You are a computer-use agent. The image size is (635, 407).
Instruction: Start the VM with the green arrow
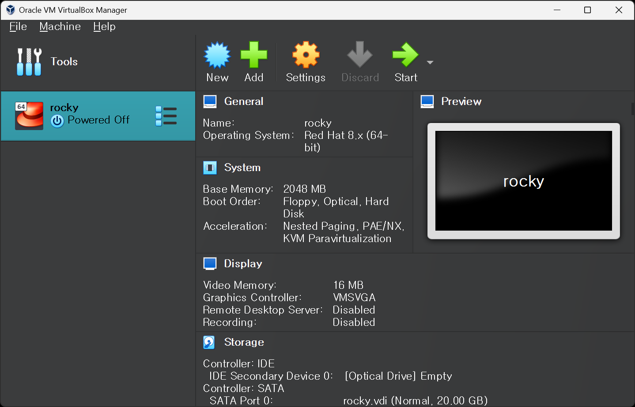point(405,55)
